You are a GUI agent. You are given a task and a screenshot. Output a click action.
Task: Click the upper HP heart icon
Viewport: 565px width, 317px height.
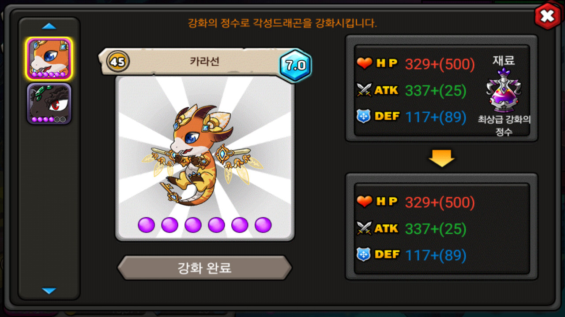pos(365,64)
